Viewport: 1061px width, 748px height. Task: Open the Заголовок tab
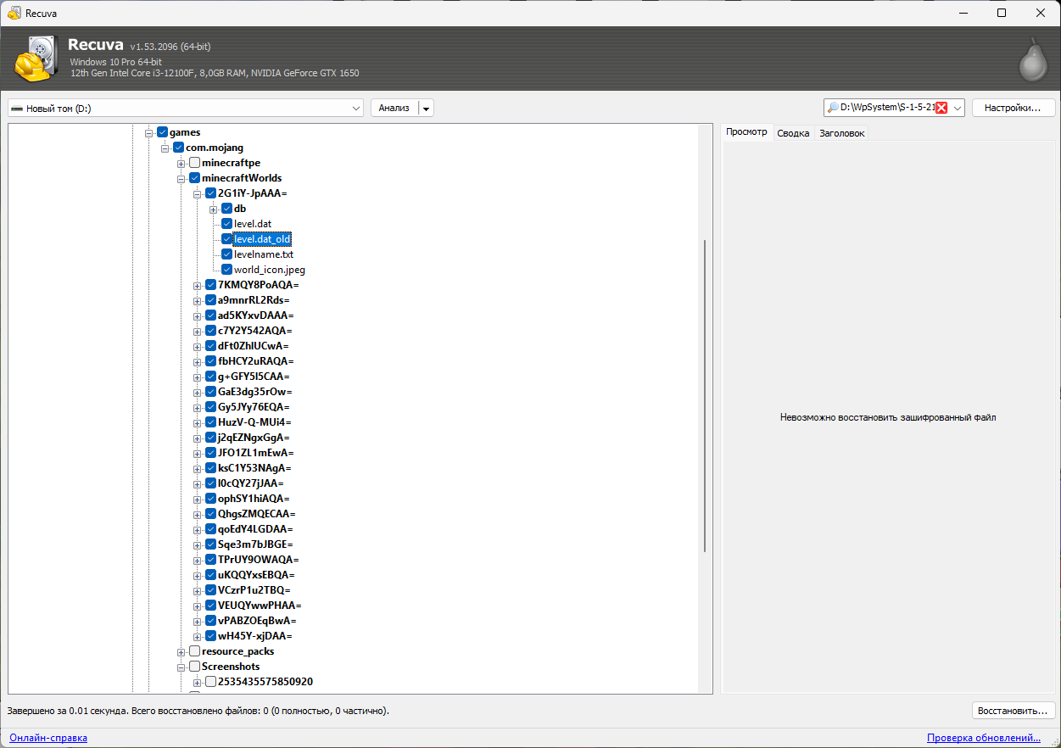(x=841, y=133)
